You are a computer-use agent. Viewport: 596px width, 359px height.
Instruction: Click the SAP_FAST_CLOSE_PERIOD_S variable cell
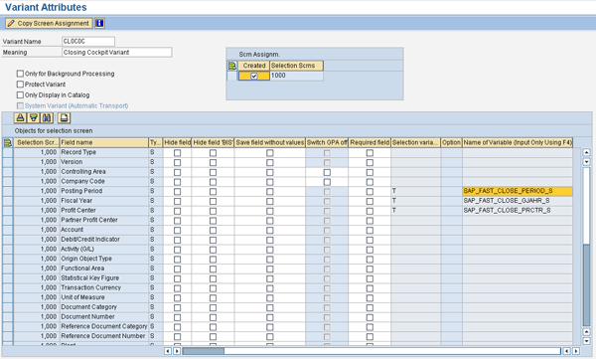518,191
